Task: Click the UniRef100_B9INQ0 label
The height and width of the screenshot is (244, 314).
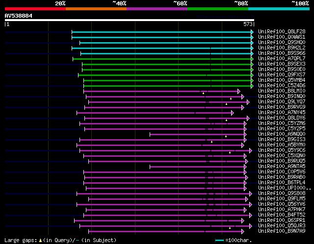Action: [282, 97]
